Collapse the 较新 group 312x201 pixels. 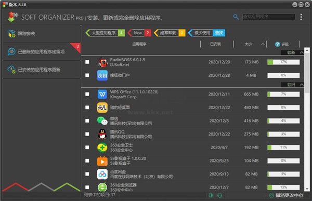pyautogui.click(x=302, y=52)
